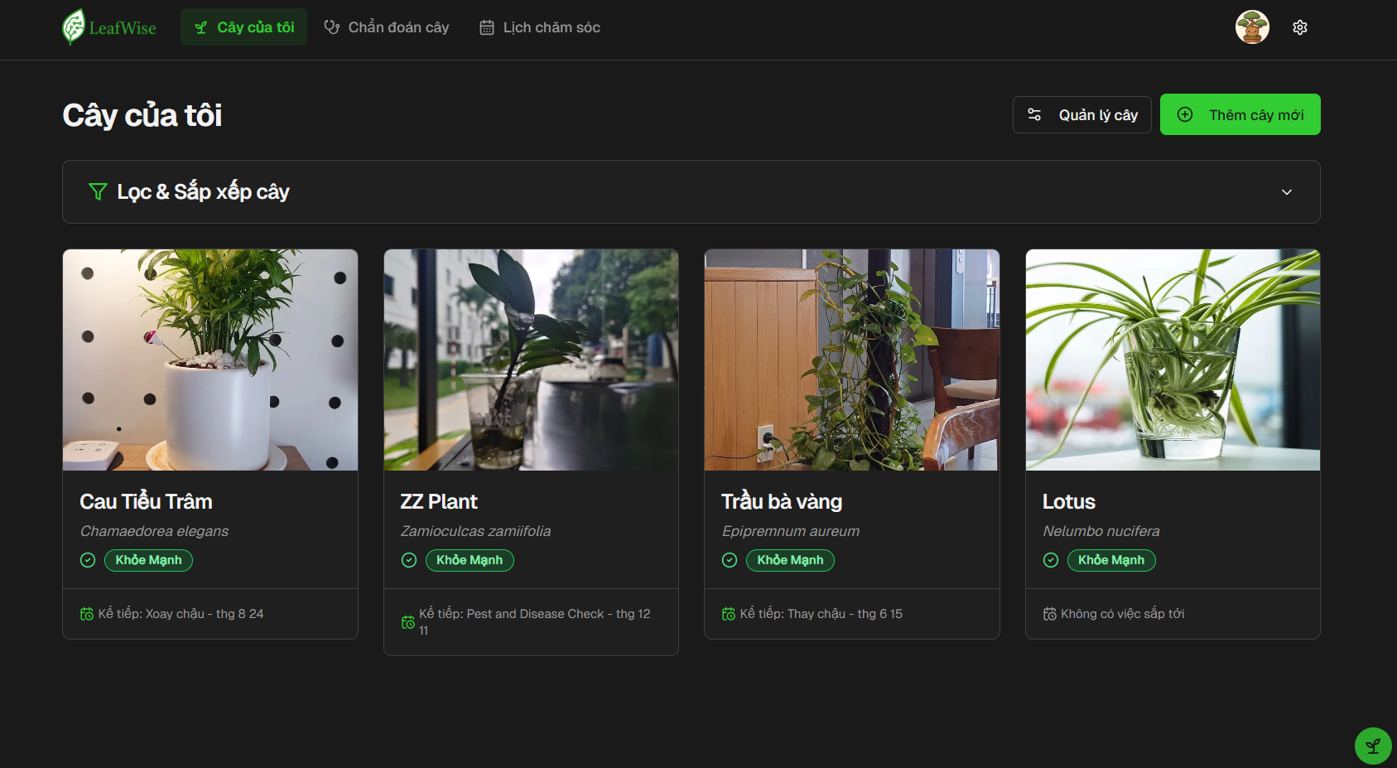This screenshot has width=1397, height=768.
Task: Open the settings gear icon
Action: tap(1299, 27)
